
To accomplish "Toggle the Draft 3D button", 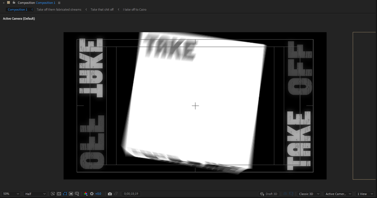I will [x=269, y=194].
